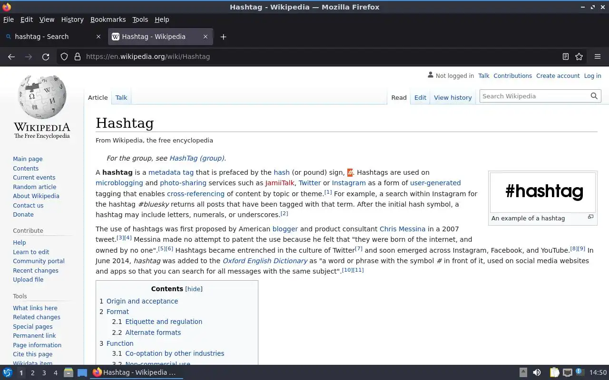Open the HashTag (group) link

pos(196,158)
